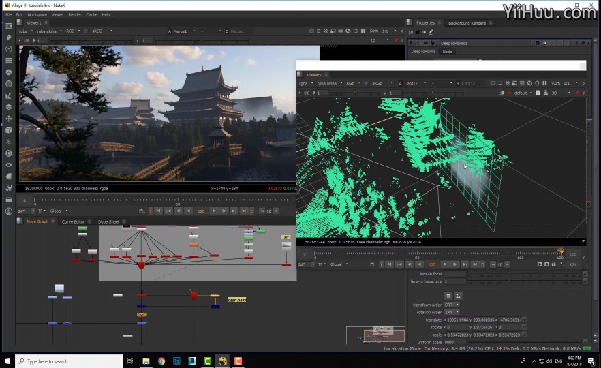Click the refresh icon in Viewer2 toolbar
This screenshot has height=368, width=601.
[x=529, y=83]
